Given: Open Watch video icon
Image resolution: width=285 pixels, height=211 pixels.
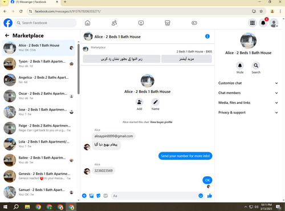Looking at the screenshot, I should click(x=141, y=23).
